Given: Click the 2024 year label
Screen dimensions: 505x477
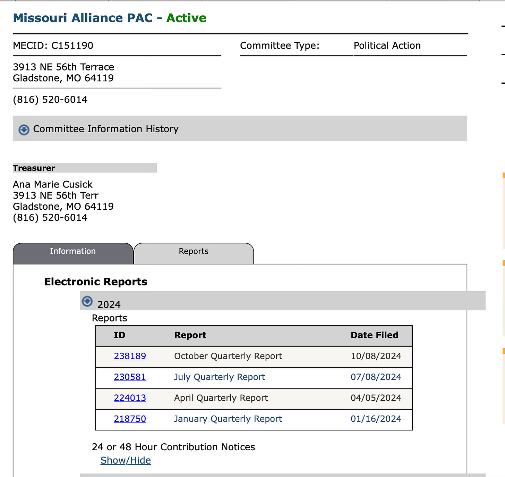Looking at the screenshot, I should click(x=109, y=304).
